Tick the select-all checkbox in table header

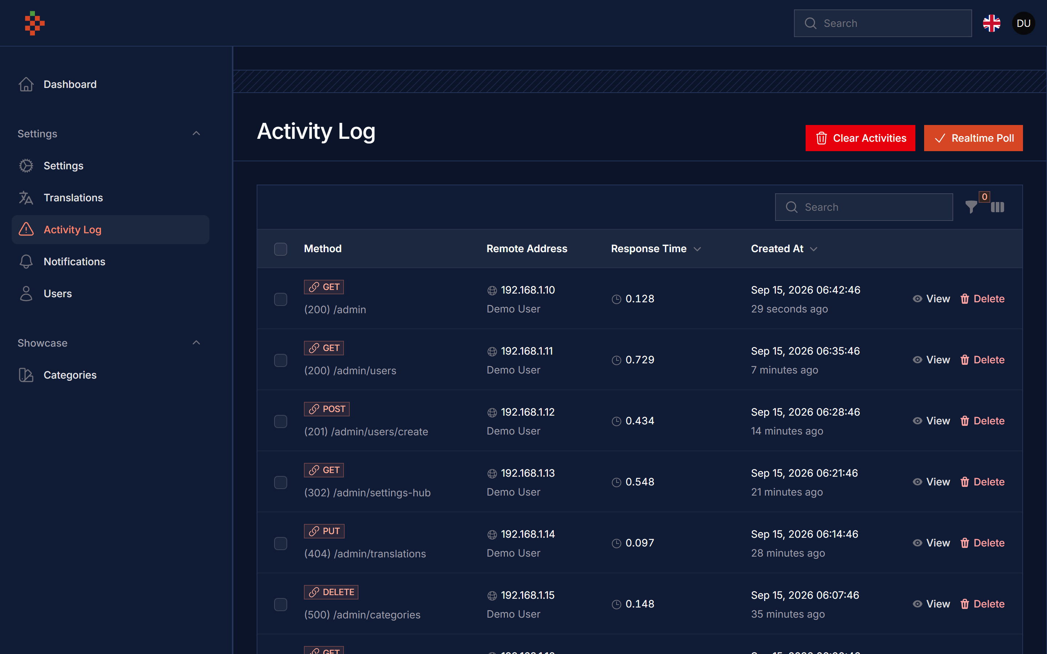click(x=280, y=249)
